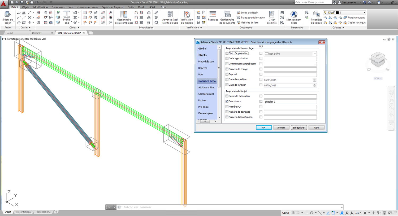The height and width of the screenshot is (216, 398).
Task: Select the Exporter et Importer ribbon tab
Action: click(x=113, y=7)
